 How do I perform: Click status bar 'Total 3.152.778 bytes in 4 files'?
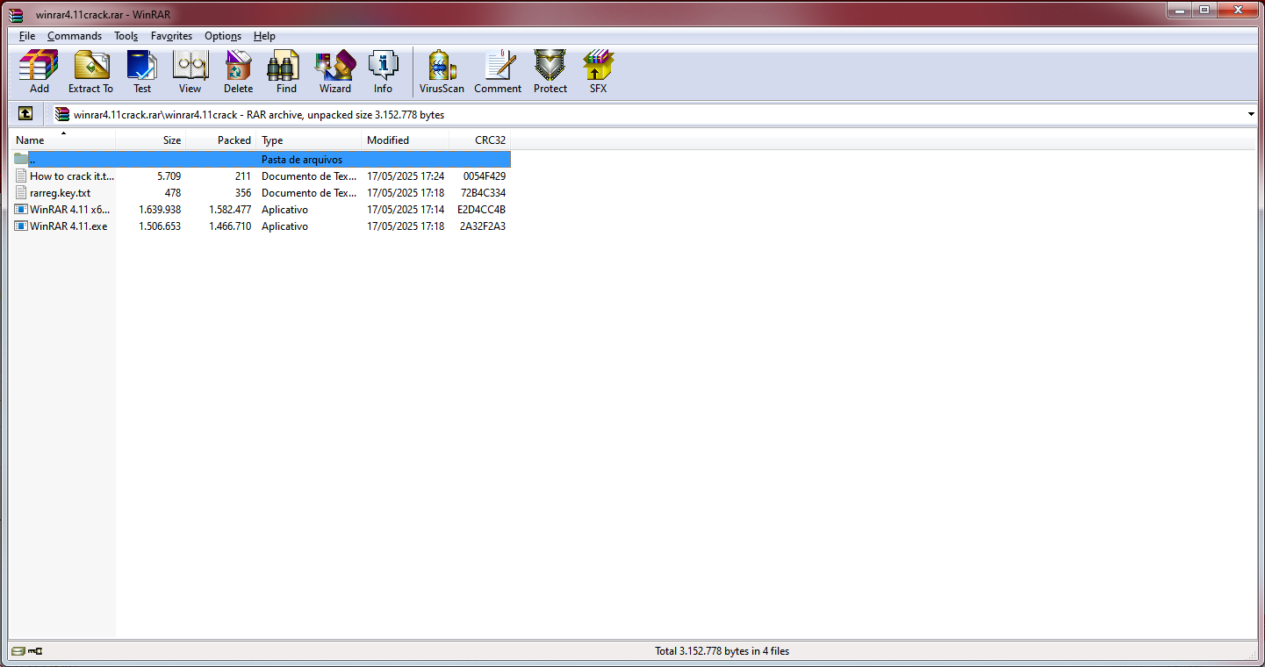722,651
